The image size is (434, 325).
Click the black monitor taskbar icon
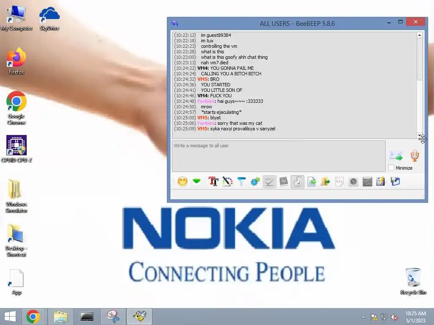[x=86, y=317]
